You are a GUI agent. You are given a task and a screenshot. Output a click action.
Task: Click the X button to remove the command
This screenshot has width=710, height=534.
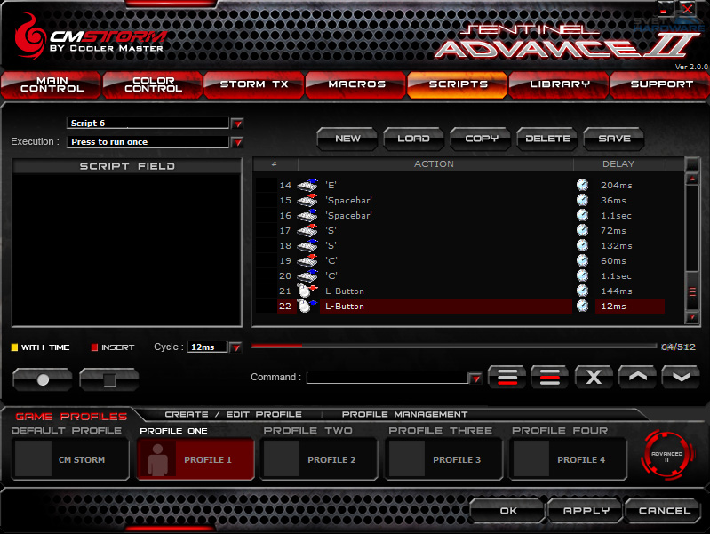click(x=594, y=377)
